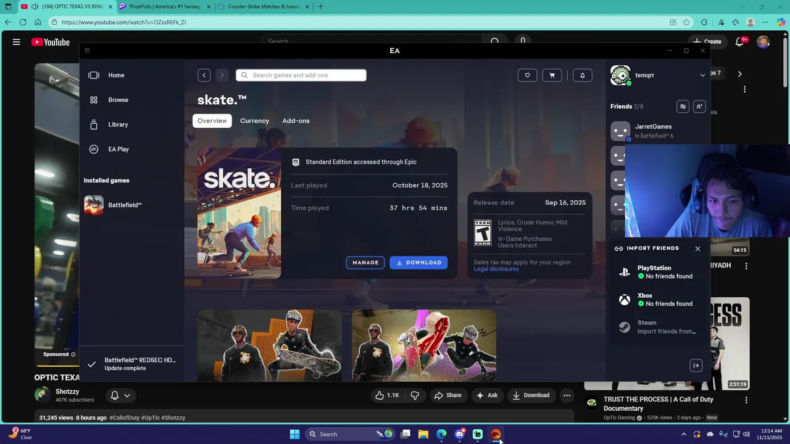This screenshot has height=444, width=790.
Task: Go back with EA app back arrow
Action: [204, 75]
